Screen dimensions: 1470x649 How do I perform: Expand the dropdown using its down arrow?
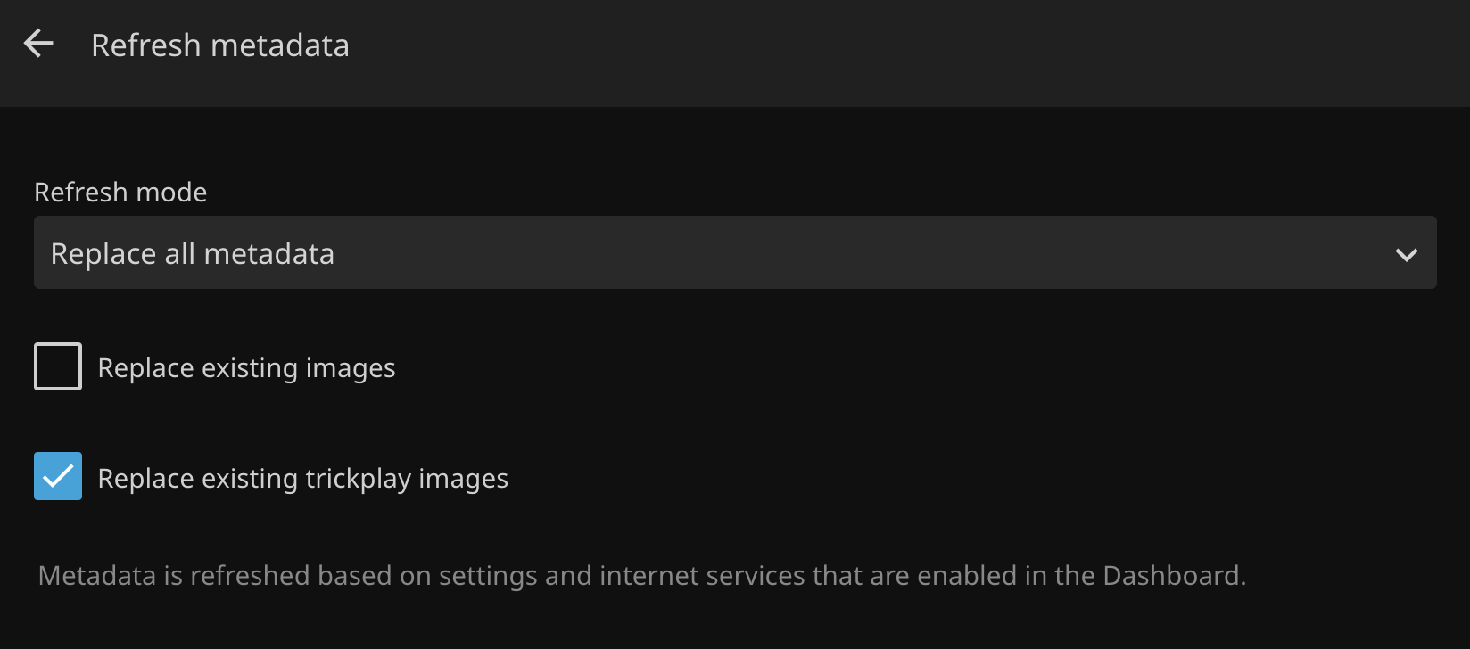pos(1406,255)
